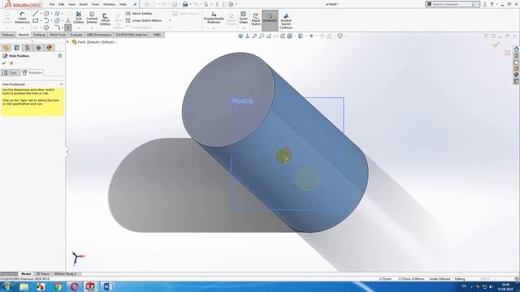Collapse the Hole Position(s) section

tap(61, 84)
